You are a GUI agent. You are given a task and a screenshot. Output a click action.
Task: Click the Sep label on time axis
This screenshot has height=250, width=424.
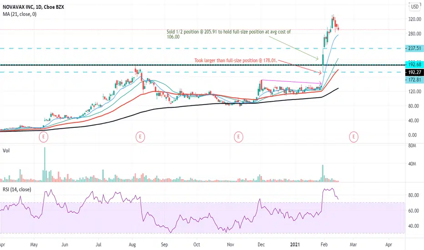tap(164, 245)
